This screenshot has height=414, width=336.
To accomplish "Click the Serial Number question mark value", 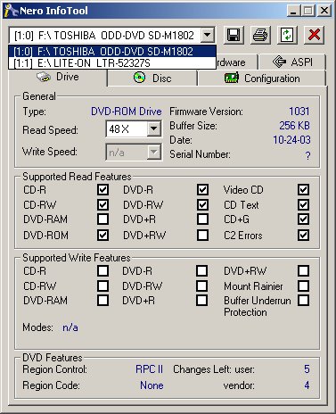I will click(x=307, y=155).
